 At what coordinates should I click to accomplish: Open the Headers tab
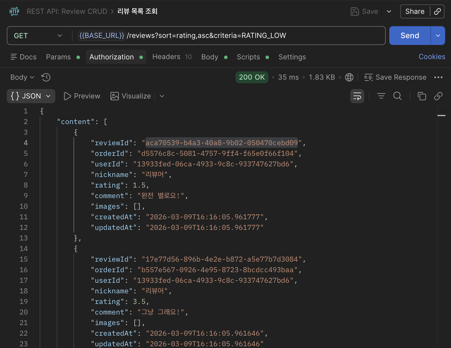(172, 57)
